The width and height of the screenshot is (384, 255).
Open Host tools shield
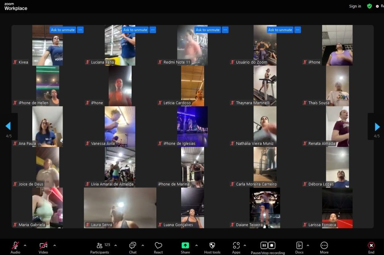(212, 246)
